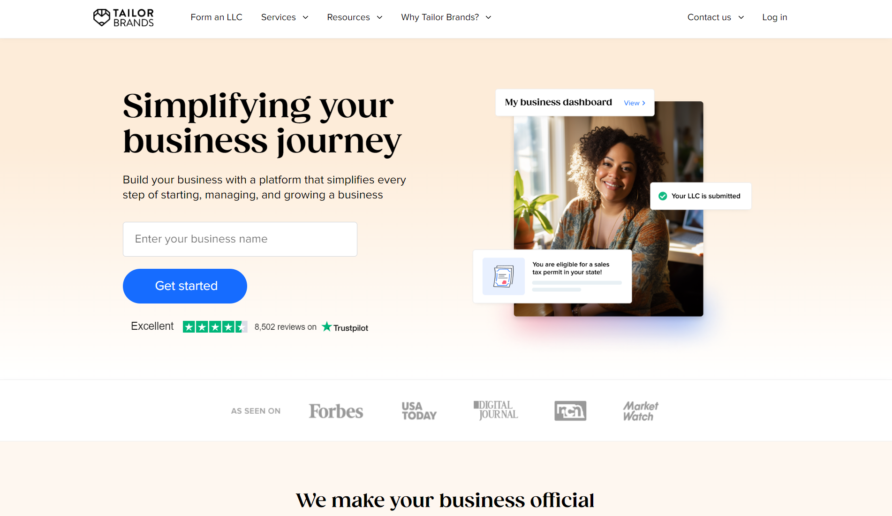Expand the Services dropdown menu
This screenshot has width=892, height=516.
(x=285, y=17)
